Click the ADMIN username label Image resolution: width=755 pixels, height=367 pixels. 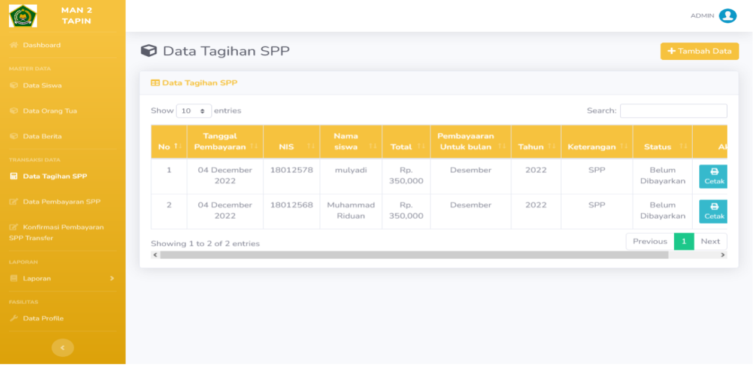tap(702, 16)
